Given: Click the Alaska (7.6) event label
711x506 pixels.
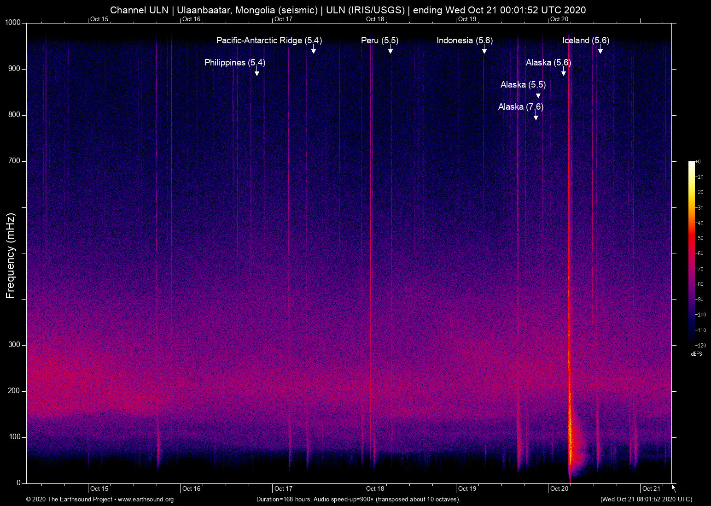Looking at the screenshot, I should 521,107.
